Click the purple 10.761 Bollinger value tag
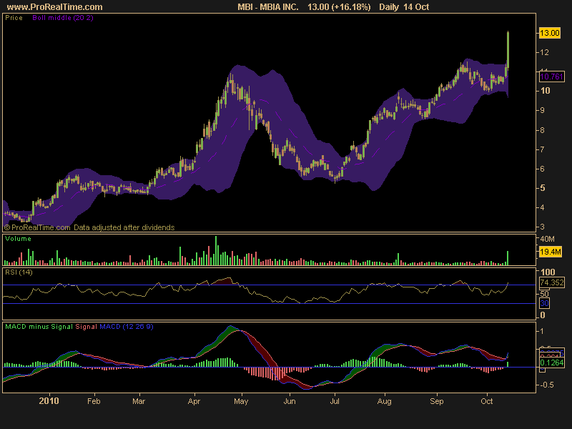Image resolution: width=572 pixels, height=429 pixels. pos(551,77)
